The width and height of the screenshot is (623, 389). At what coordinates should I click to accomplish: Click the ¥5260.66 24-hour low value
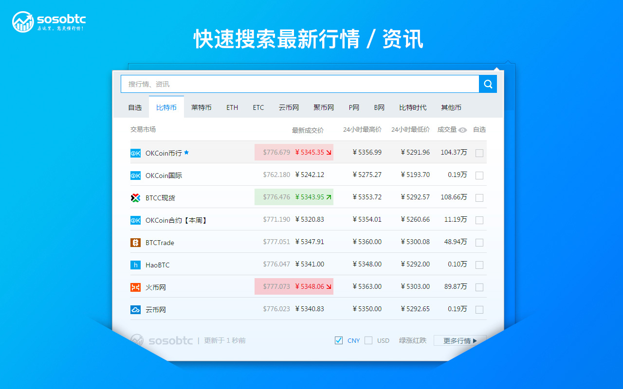(415, 219)
